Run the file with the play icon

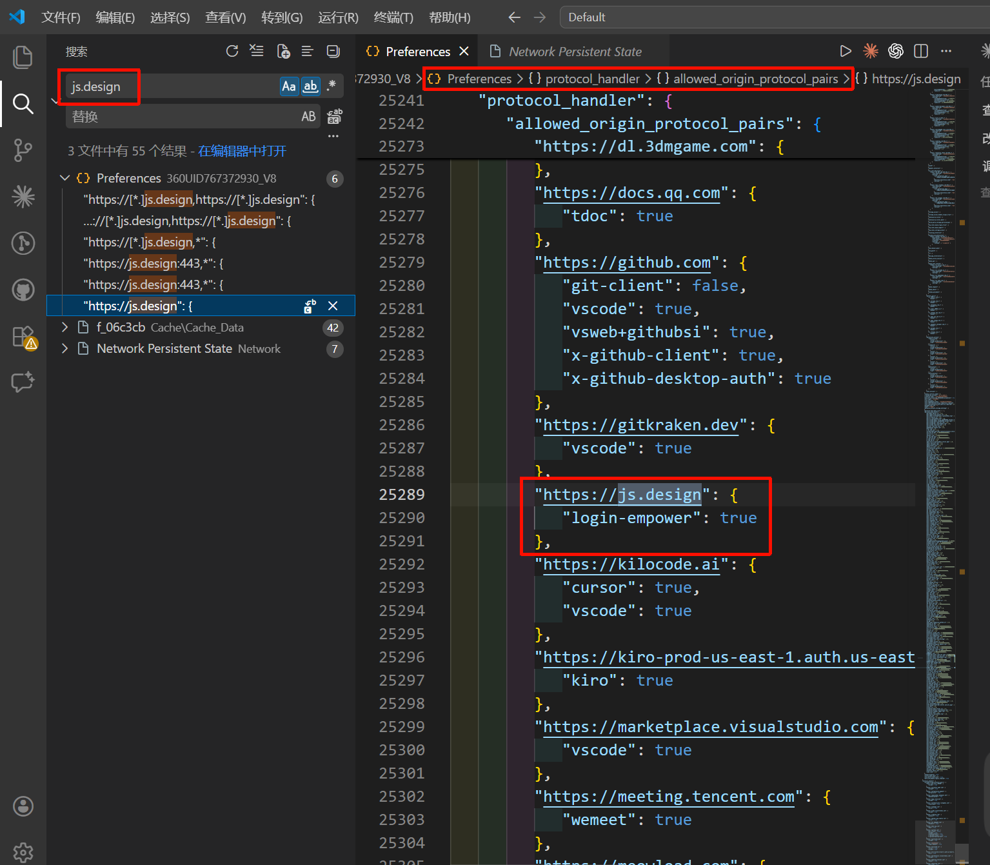[845, 51]
